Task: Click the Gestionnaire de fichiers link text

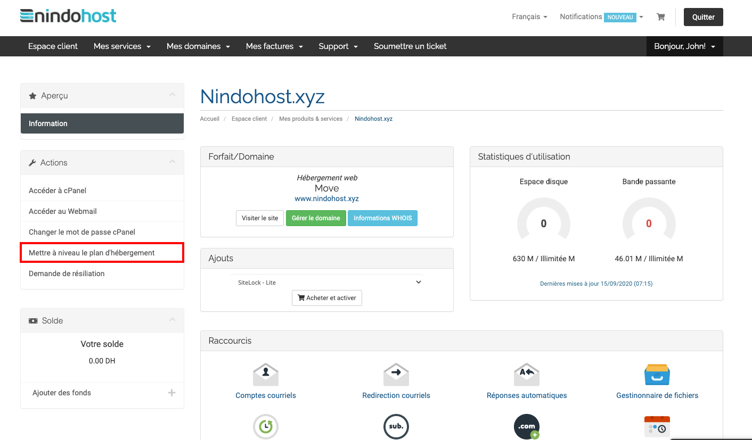Action: click(657, 395)
